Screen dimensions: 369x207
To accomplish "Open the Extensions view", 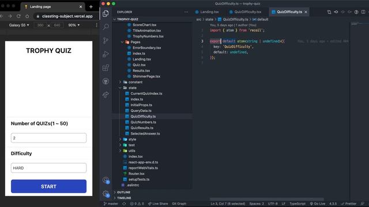I will pos(106,68).
